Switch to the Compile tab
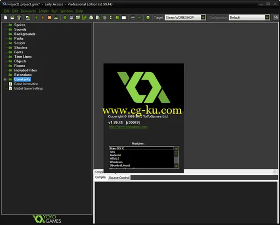Screen dimensions: 280x225 [100, 177]
